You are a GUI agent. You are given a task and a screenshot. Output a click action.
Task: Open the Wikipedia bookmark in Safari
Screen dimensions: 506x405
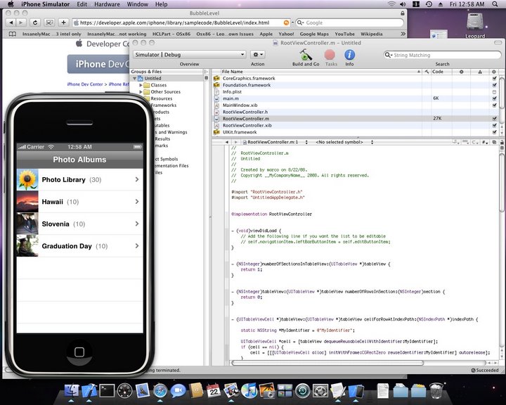372,34
